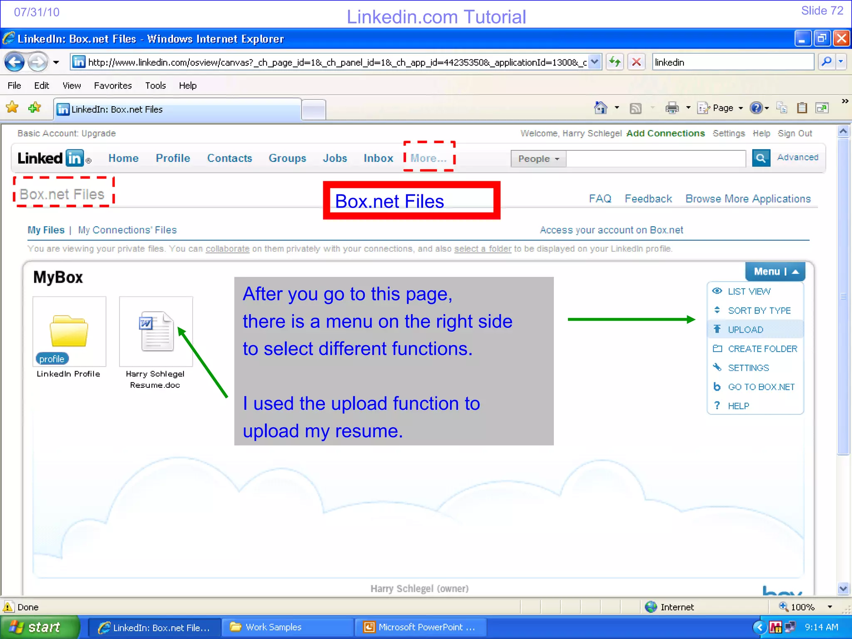Click the Home page house icon
The height and width of the screenshot is (639, 852).
[x=600, y=108]
